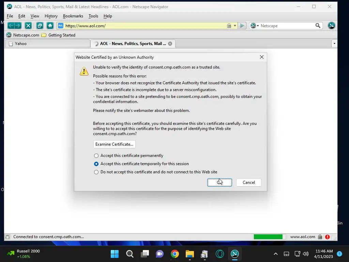Viewport: 349px width, 262px height.
Task: Open the History menu
Action: [x=51, y=16]
